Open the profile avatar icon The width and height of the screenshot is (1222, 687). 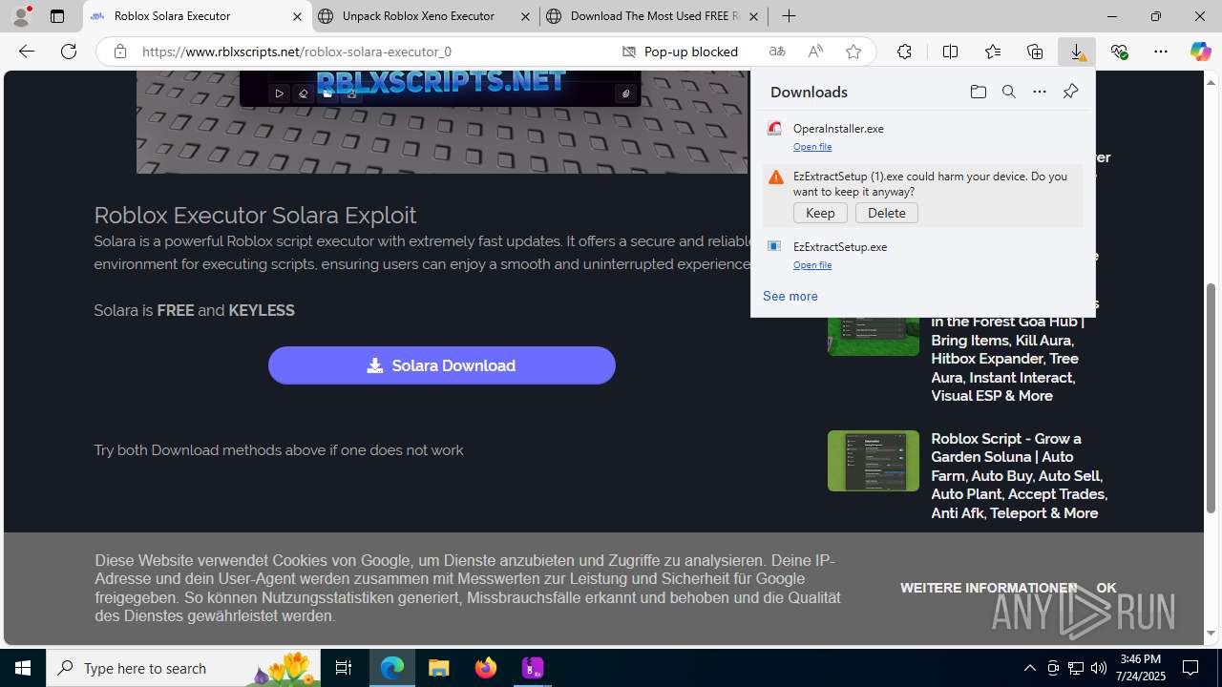[21, 16]
